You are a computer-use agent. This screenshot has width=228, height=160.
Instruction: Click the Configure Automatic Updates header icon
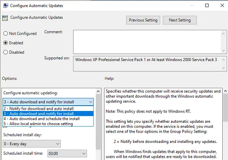[x=5, y=18]
